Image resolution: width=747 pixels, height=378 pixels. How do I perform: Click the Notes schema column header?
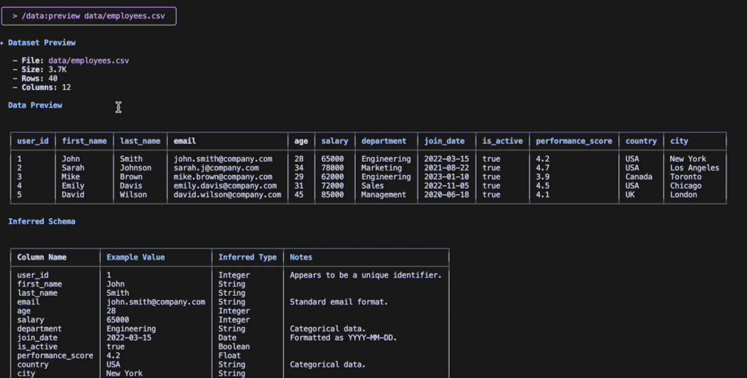click(301, 257)
